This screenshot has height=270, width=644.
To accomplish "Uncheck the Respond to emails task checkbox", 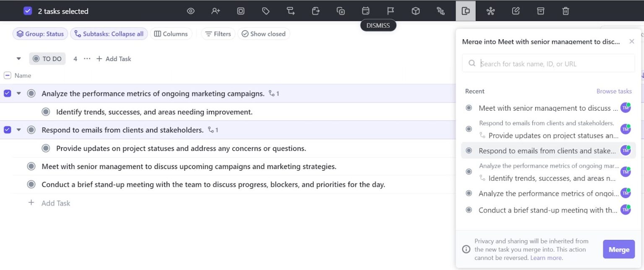I will [x=7, y=130].
